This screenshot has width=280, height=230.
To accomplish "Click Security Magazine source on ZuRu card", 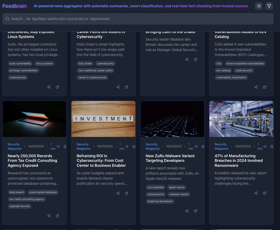I will (152, 146).
